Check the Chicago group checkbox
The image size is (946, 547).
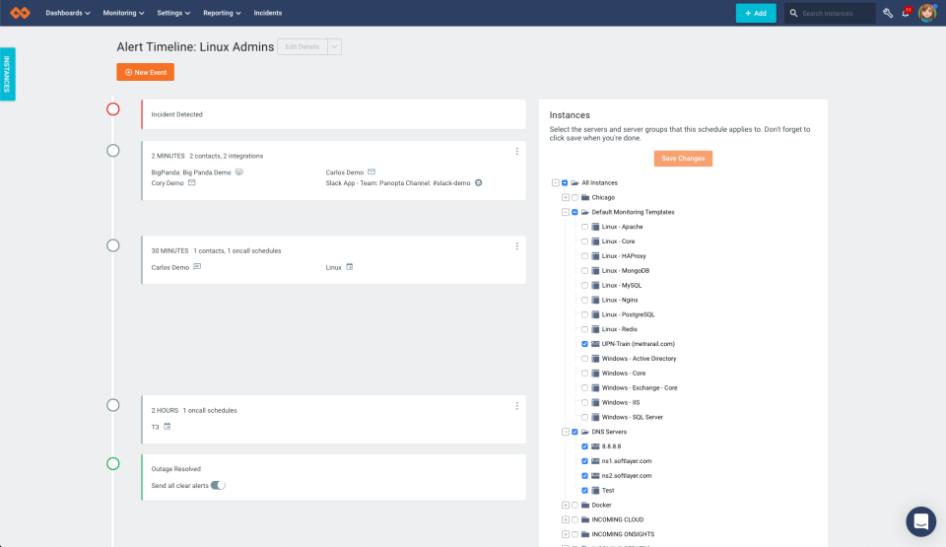pyautogui.click(x=574, y=197)
